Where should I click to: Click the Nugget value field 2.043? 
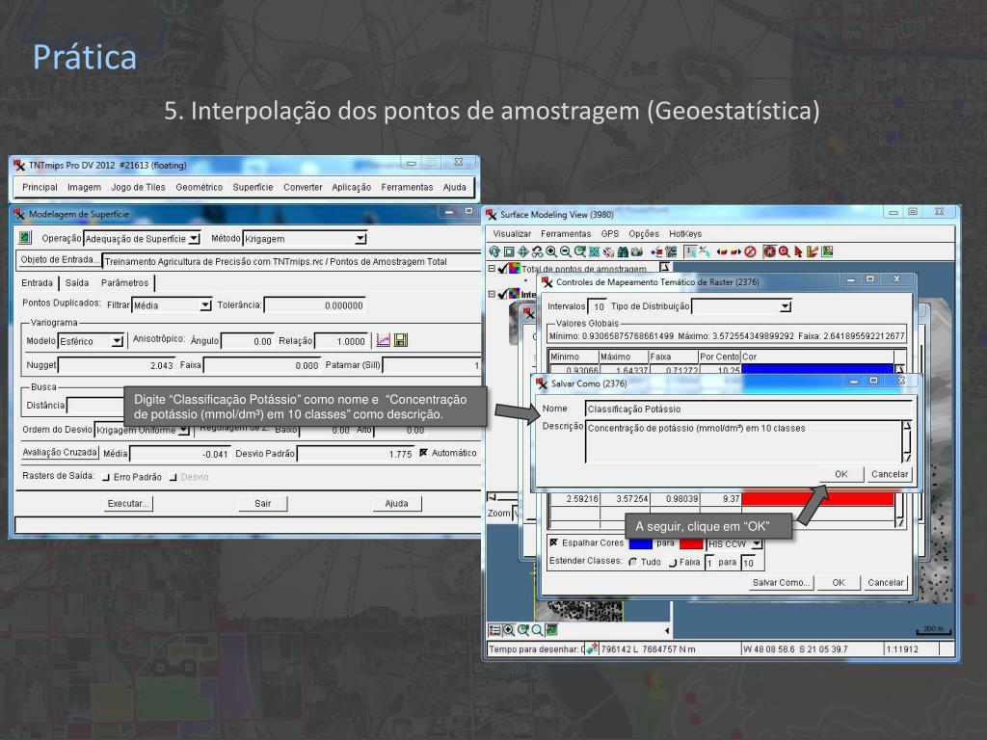point(117,365)
